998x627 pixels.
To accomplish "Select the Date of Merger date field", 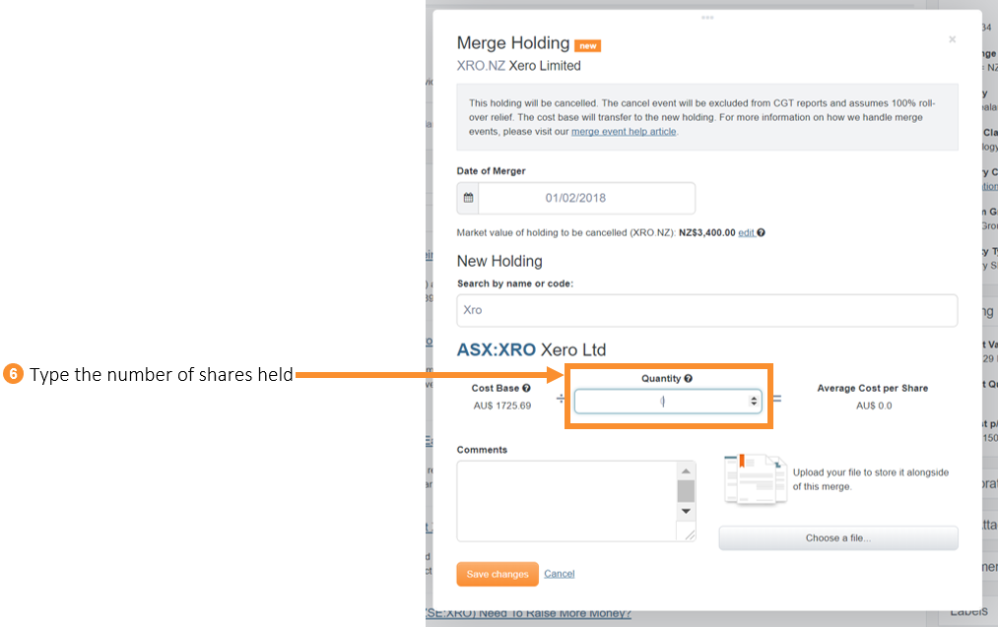I will point(586,197).
